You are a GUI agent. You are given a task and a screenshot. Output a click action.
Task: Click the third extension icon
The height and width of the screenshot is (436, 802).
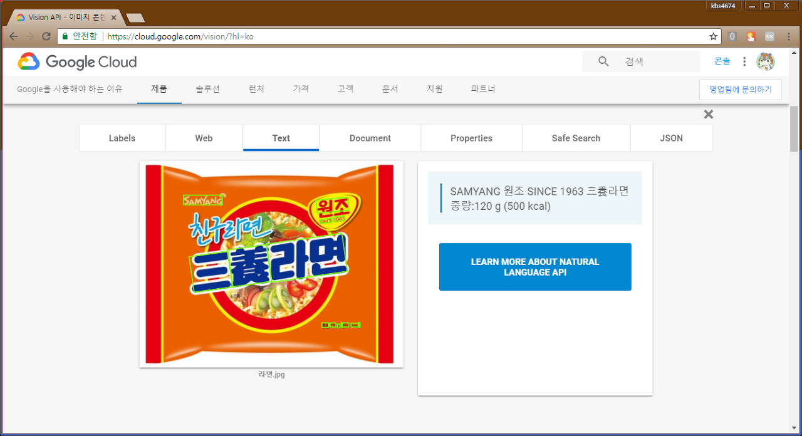coord(769,36)
